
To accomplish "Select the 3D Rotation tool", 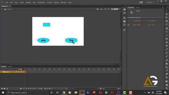I will coord(167,21).
